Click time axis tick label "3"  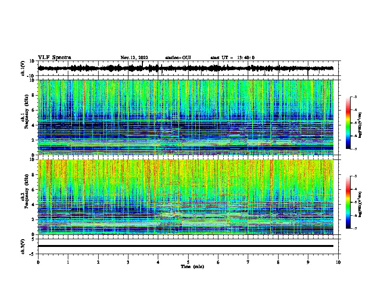pyautogui.click(x=128, y=262)
